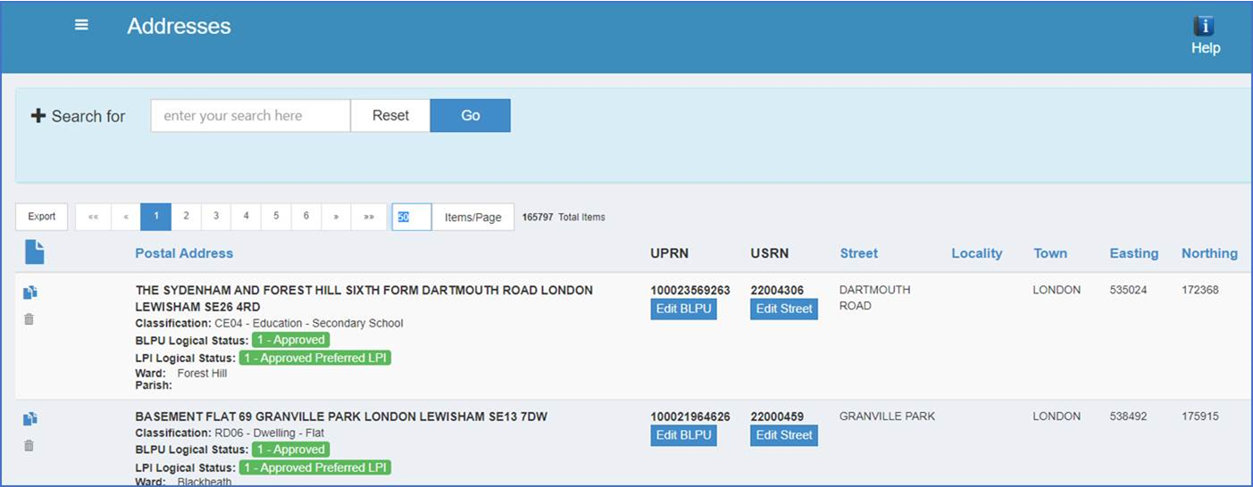The width and height of the screenshot is (1253, 487).
Task: Select page 5 in pagination
Action: (x=276, y=217)
